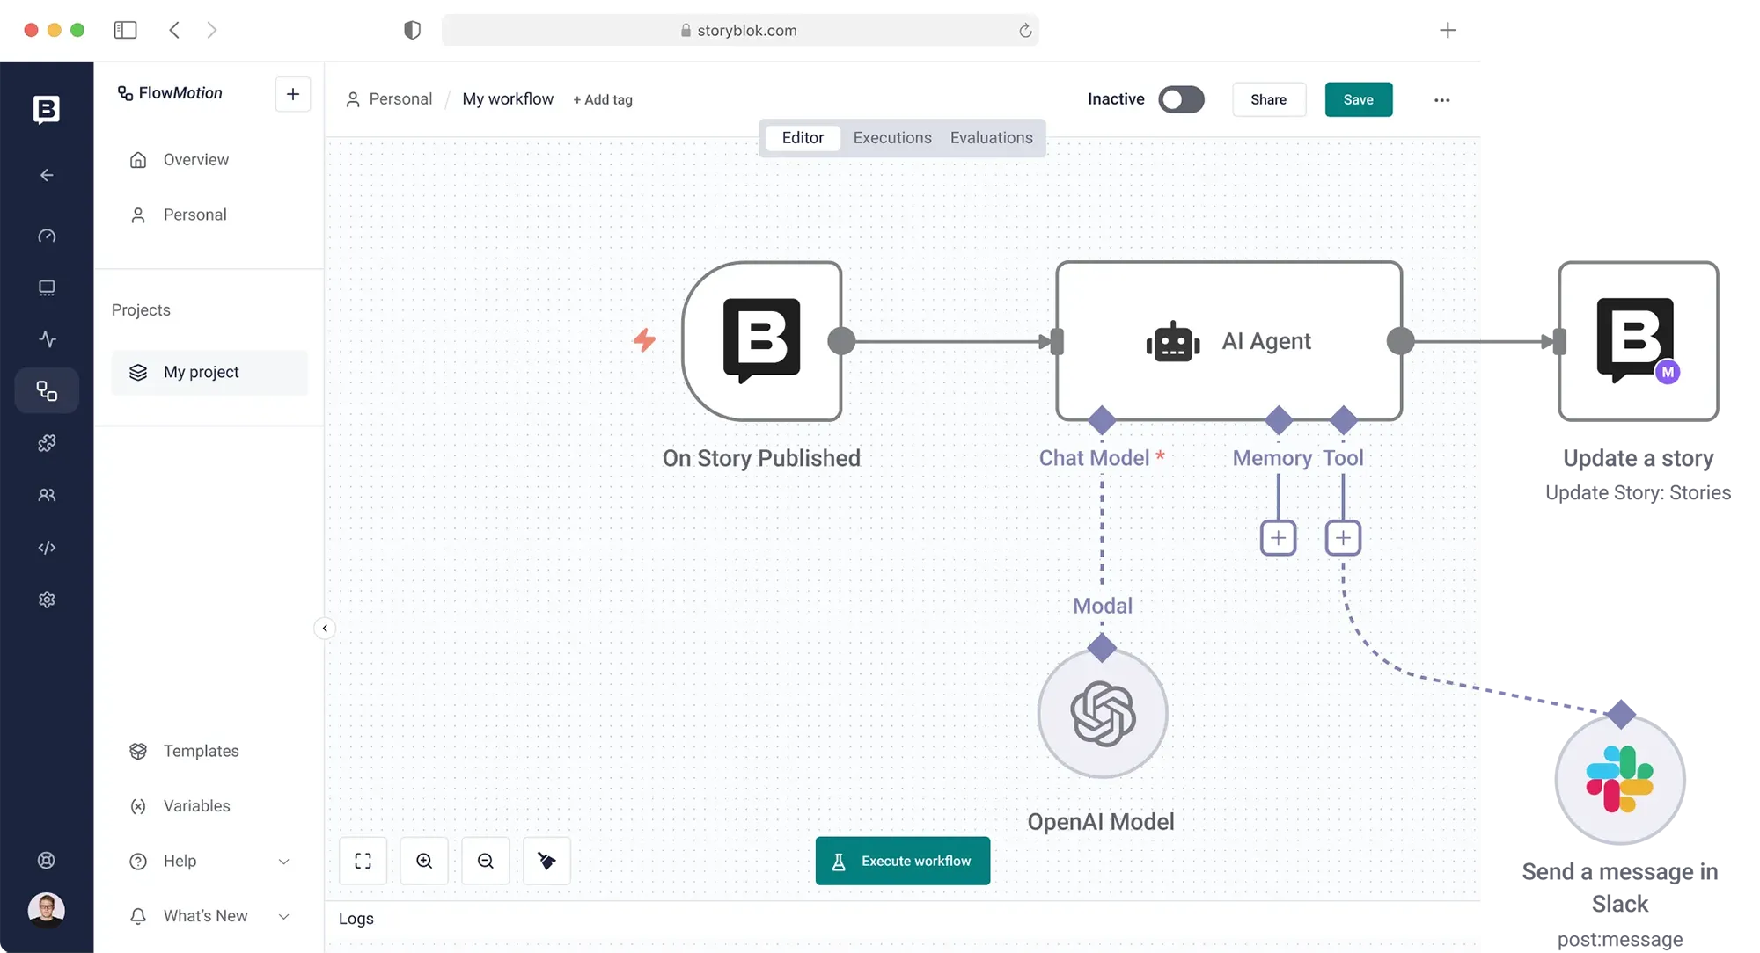Open a new browser tab with plus
This screenshot has width=1760, height=953.
[1448, 31]
